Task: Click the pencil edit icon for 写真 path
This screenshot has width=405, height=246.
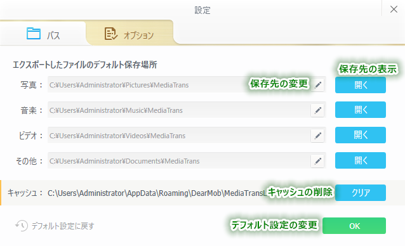Action: click(317, 85)
